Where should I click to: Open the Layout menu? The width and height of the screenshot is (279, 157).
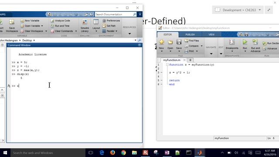click(96, 26)
